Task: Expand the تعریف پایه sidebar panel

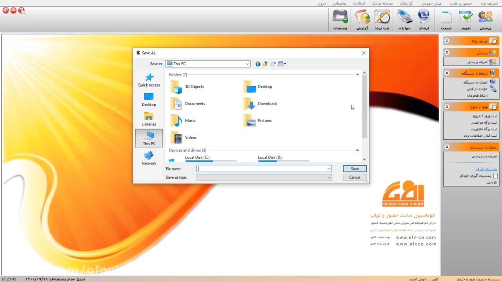Action: click(x=447, y=41)
